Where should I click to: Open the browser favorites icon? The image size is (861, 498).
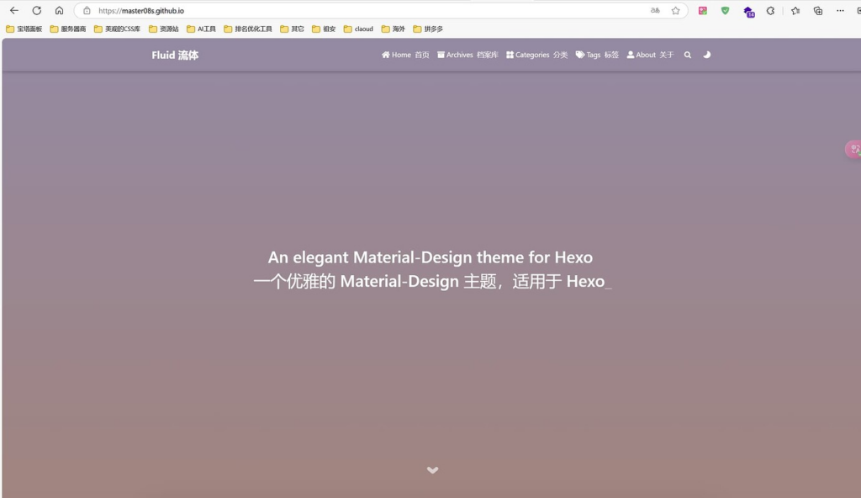click(794, 11)
